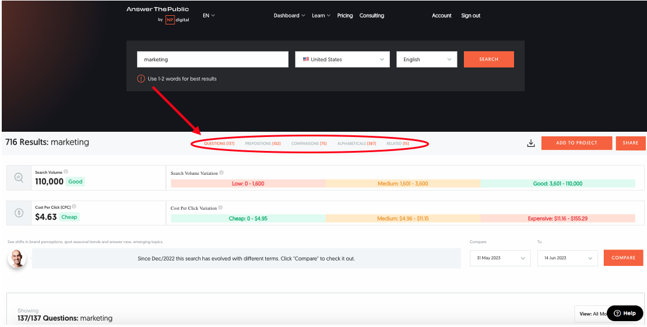Click the Search Volume magnifier icon
The height and width of the screenshot is (327, 647).
(19, 178)
